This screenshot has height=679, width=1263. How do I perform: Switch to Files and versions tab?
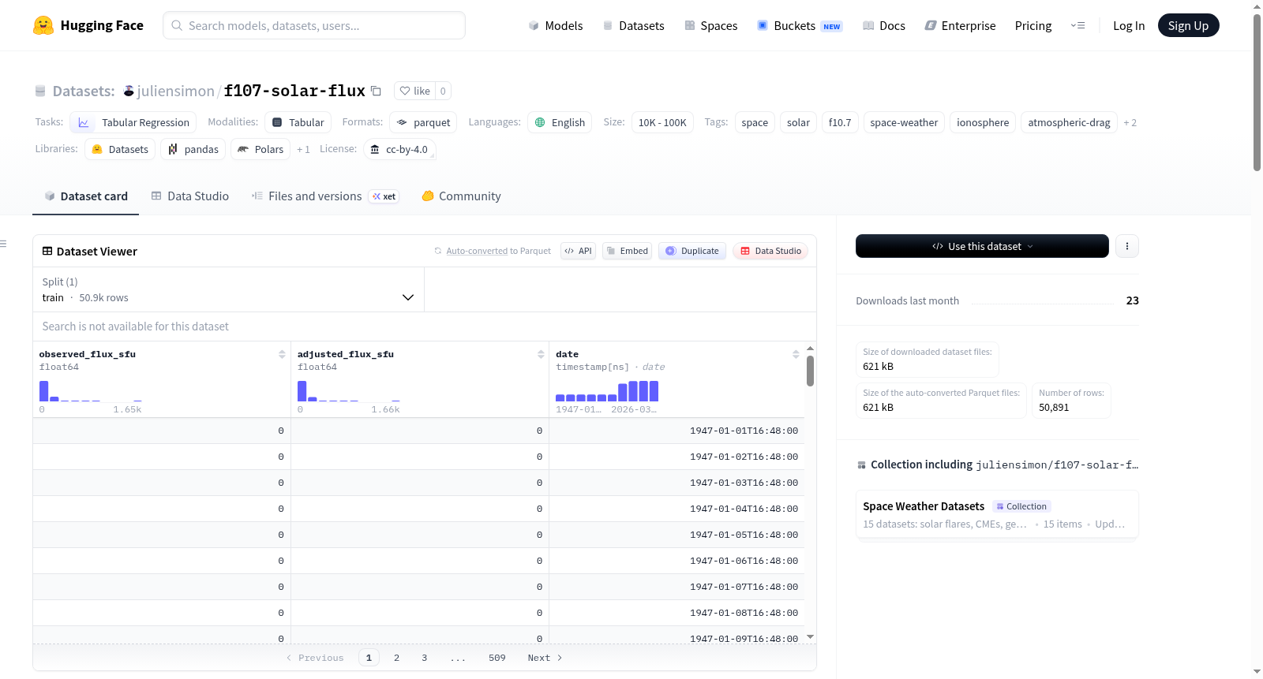point(325,196)
